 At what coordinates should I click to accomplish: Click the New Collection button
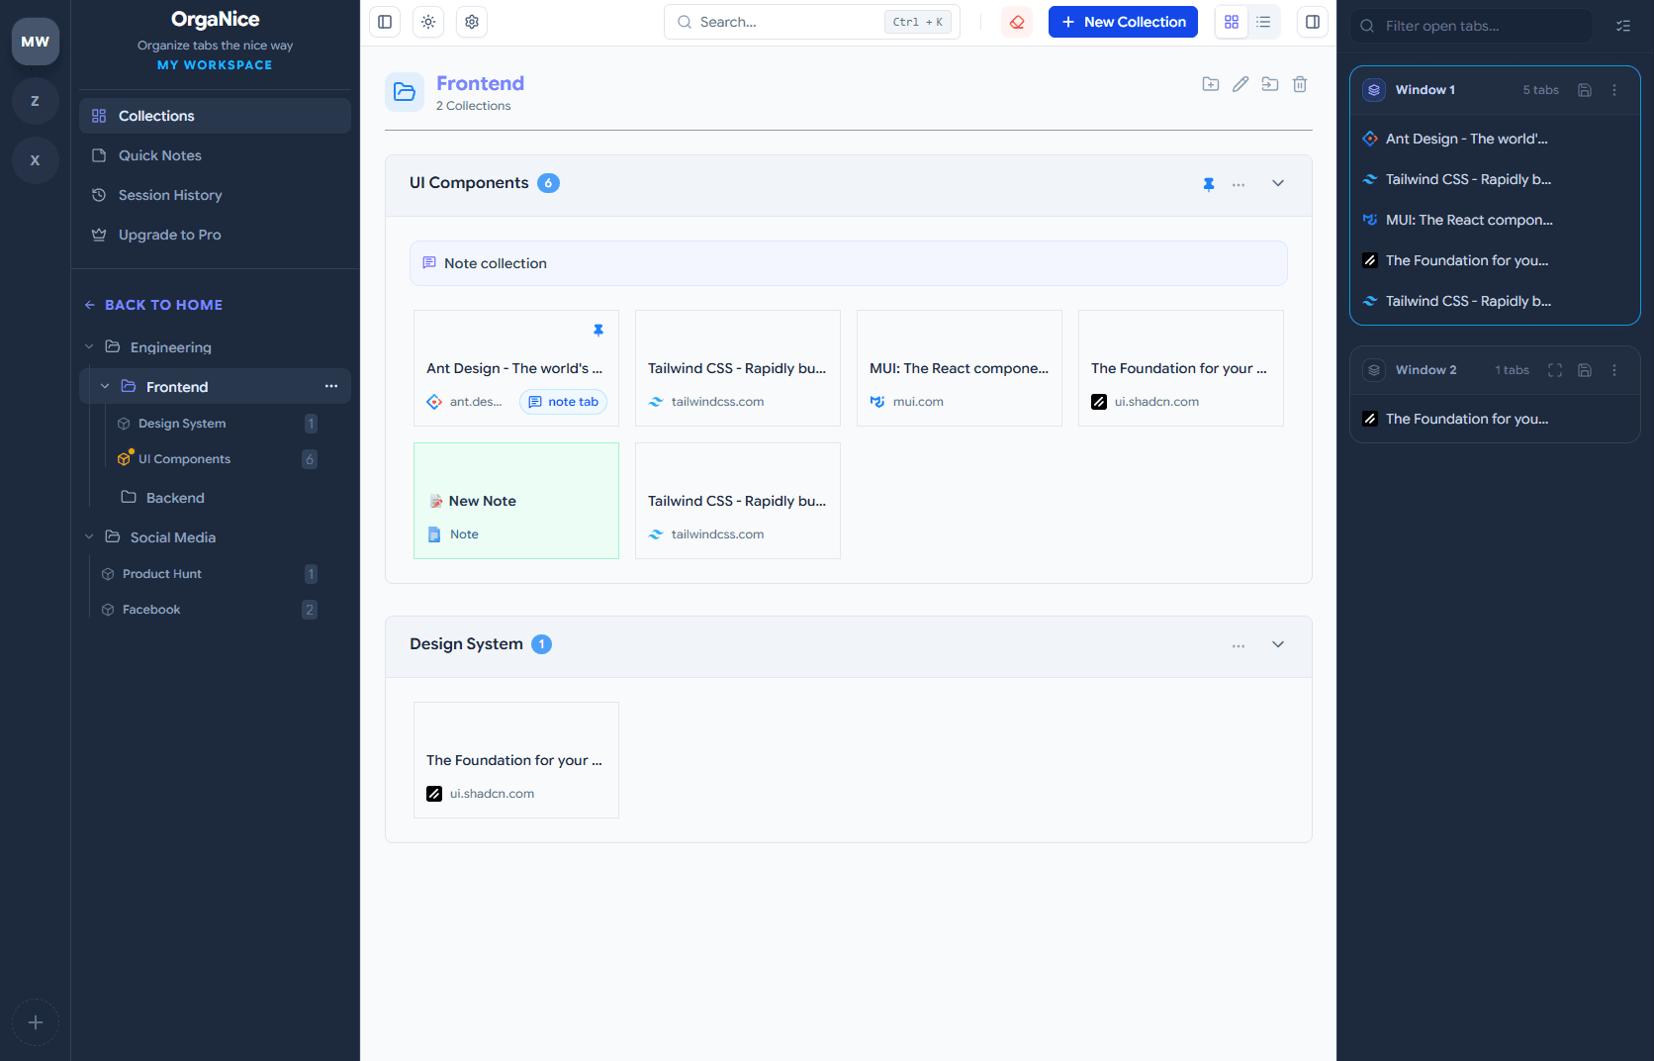point(1123,21)
